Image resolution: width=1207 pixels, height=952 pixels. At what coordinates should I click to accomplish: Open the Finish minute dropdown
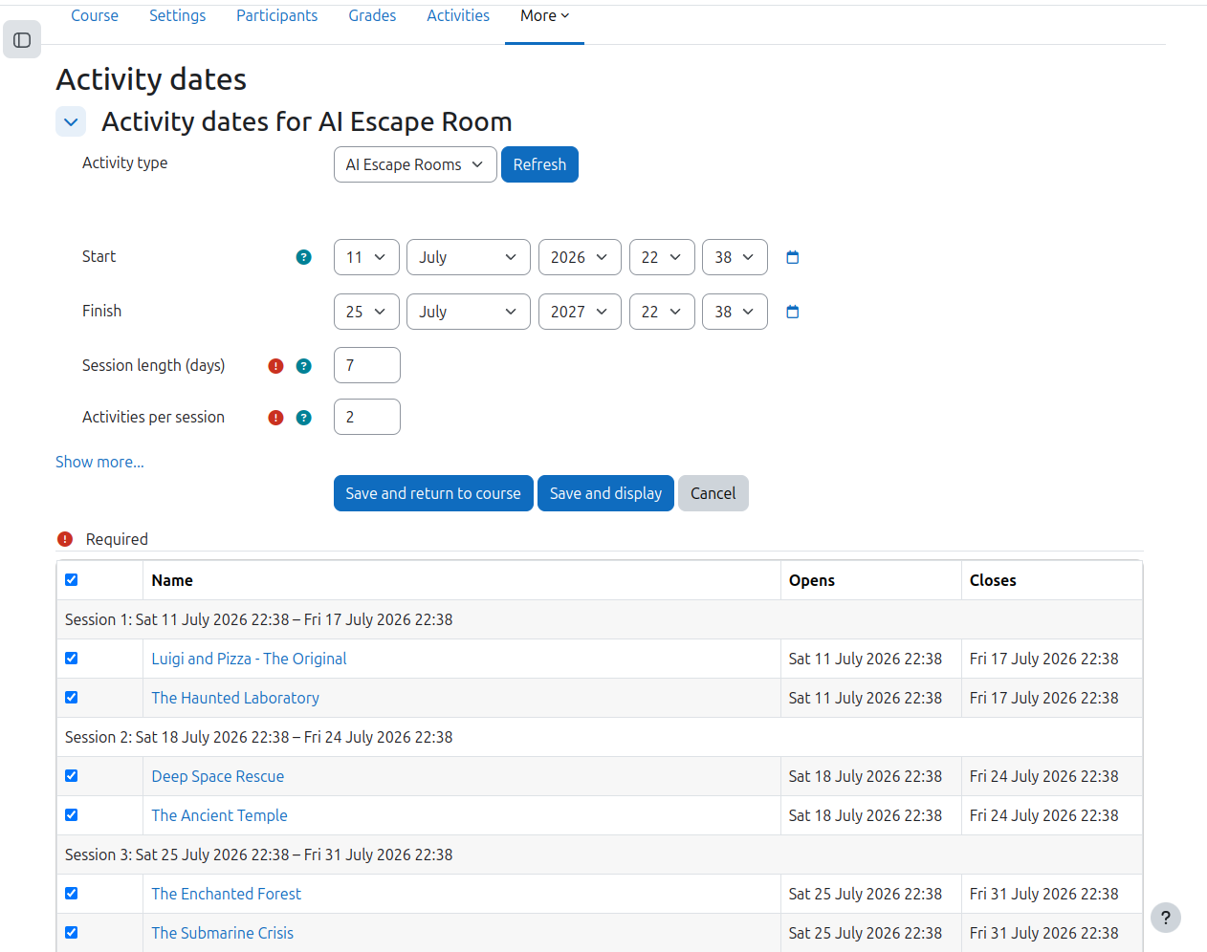pyautogui.click(x=735, y=312)
